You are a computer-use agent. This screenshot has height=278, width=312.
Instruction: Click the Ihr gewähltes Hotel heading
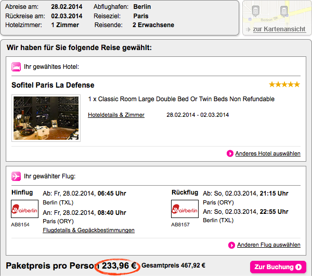click(x=51, y=67)
